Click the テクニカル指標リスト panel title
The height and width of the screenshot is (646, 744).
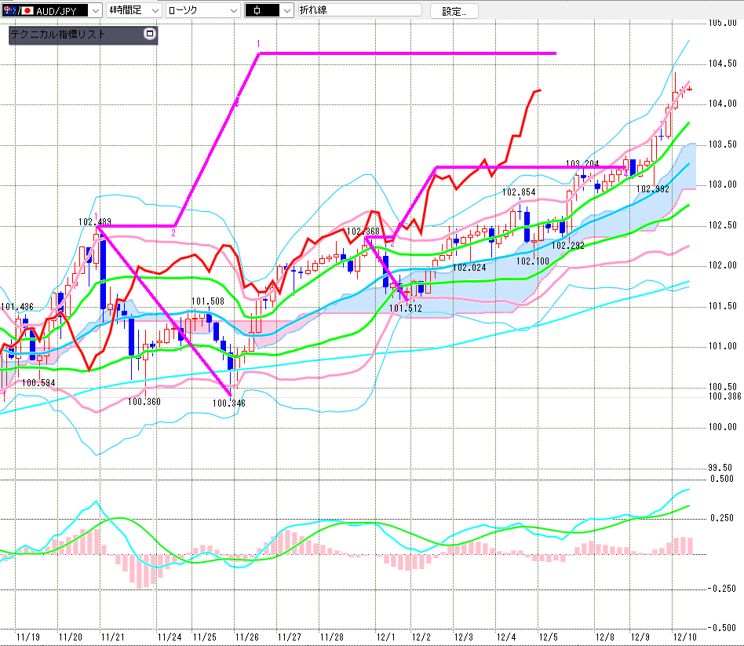pyautogui.click(x=58, y=35)
